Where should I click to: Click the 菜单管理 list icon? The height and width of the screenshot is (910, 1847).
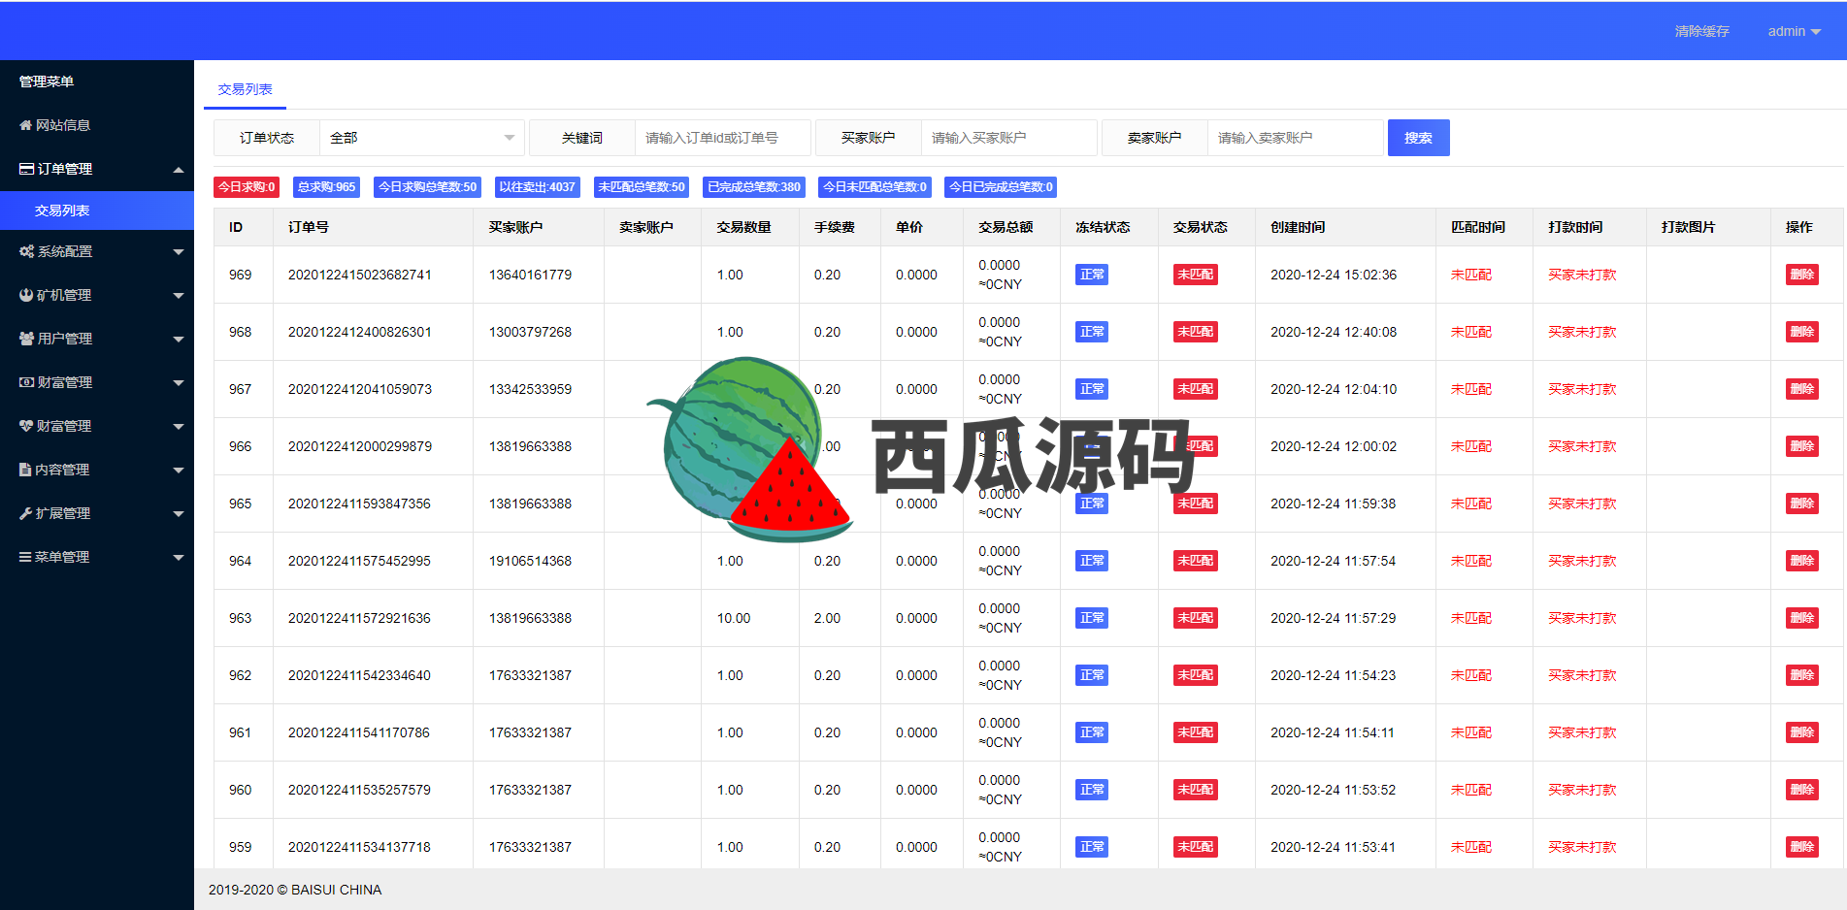tap(25, 557)
